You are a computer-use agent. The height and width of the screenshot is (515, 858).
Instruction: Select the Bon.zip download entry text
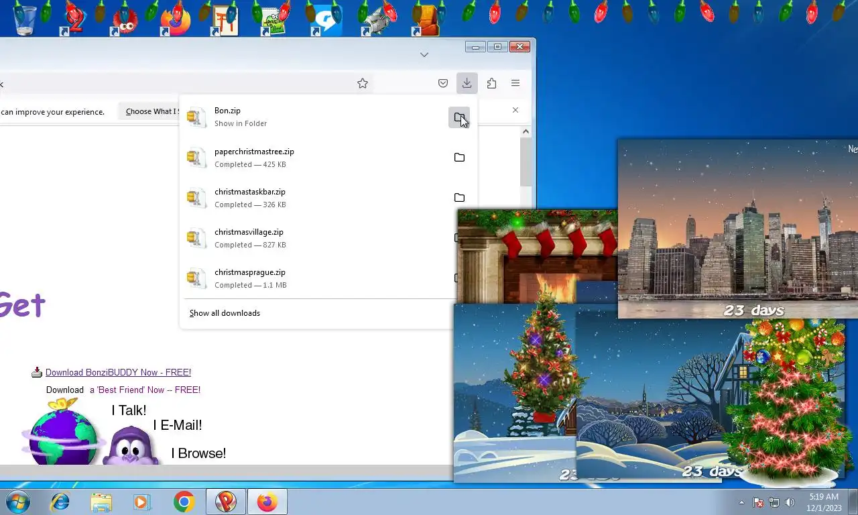pyautogui.click(x=227, y=111)
